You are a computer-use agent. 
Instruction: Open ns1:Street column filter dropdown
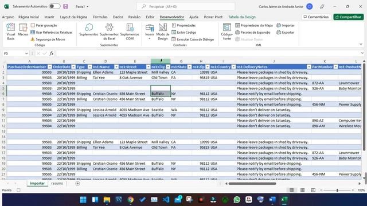[x=148, y=67]
